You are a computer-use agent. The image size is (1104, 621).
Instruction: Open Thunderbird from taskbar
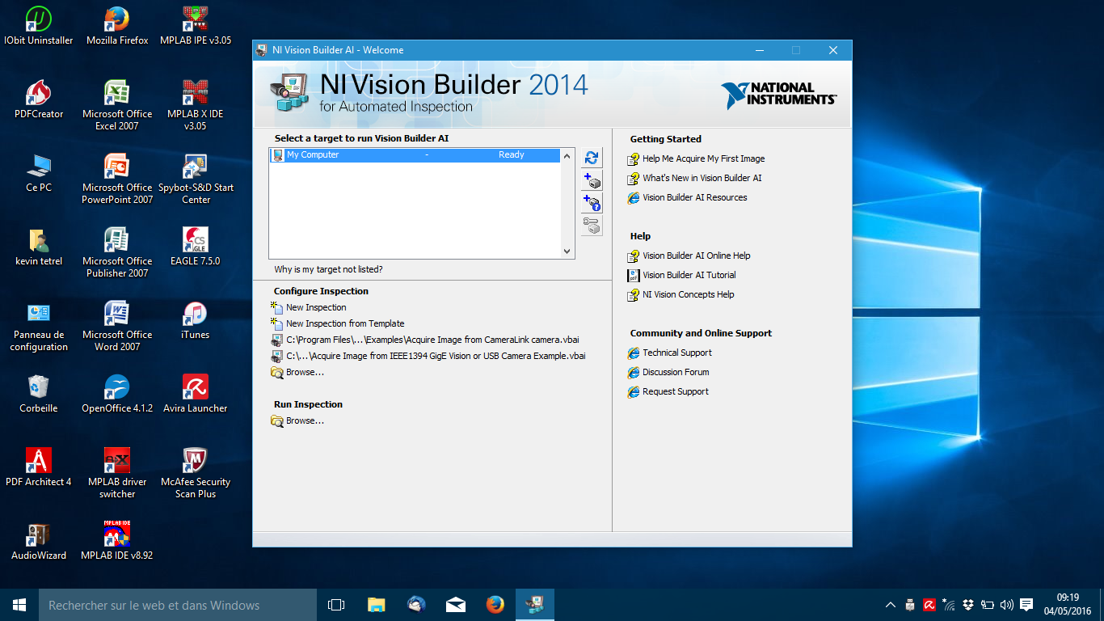click(x=415, y=605)
